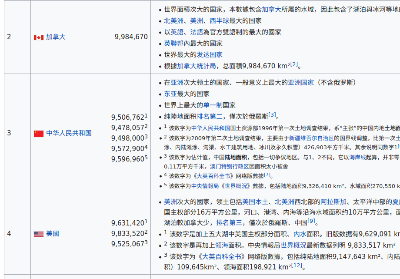Open the 加拿大統計局 link
The width and height of the screenshot is (400, 279).
[x=197, y=66]
